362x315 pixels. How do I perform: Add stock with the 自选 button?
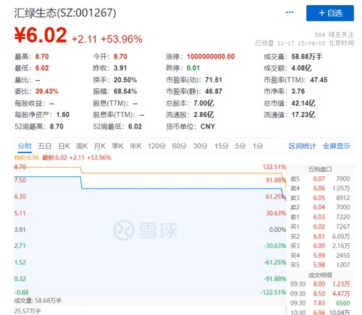330,13
